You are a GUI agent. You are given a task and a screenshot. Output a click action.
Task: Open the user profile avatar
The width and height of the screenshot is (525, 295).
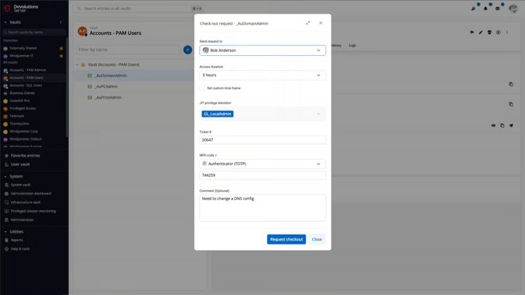(513, 9)
